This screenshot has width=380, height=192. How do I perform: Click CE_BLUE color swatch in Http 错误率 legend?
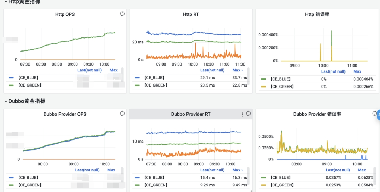264,79
